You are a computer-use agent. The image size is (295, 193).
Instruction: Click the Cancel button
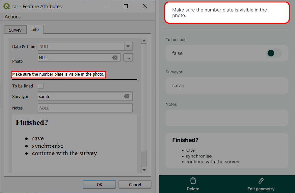[x=135, y=184]
